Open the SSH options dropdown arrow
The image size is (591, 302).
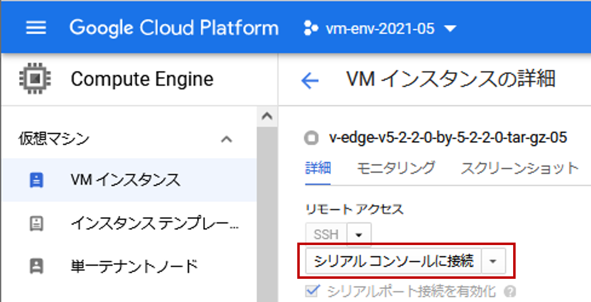tap(359, 234)
